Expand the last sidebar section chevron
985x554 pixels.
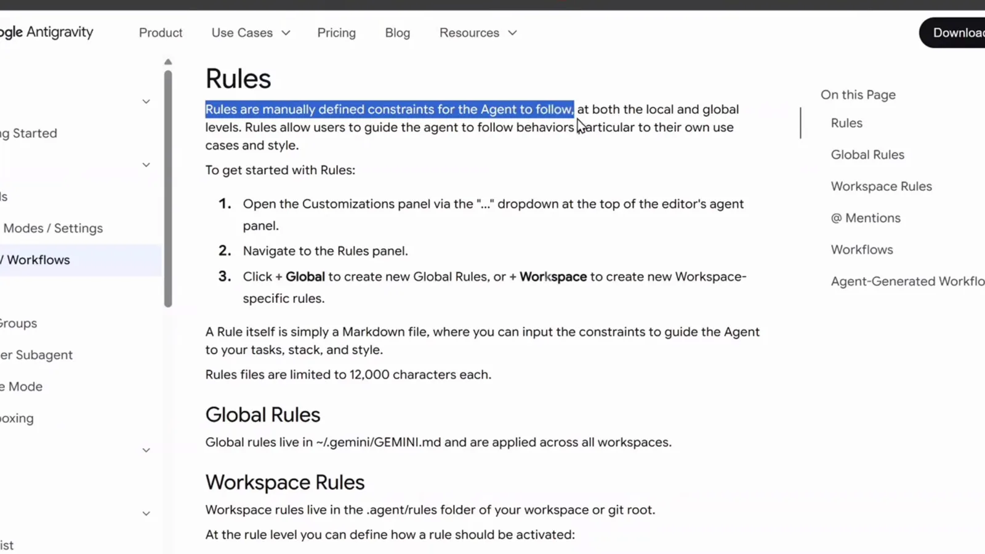click(x=146, y=513)
